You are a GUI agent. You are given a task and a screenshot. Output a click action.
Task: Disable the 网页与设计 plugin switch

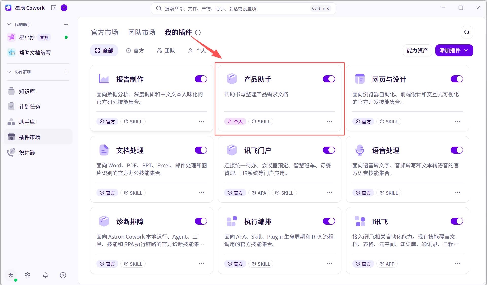click(457, 79)
